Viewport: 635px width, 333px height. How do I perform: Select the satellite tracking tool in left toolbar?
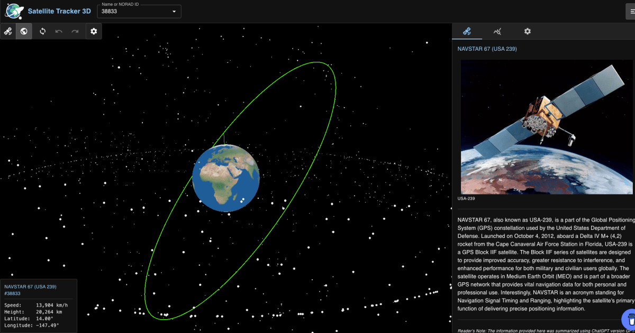click(8, 31)
